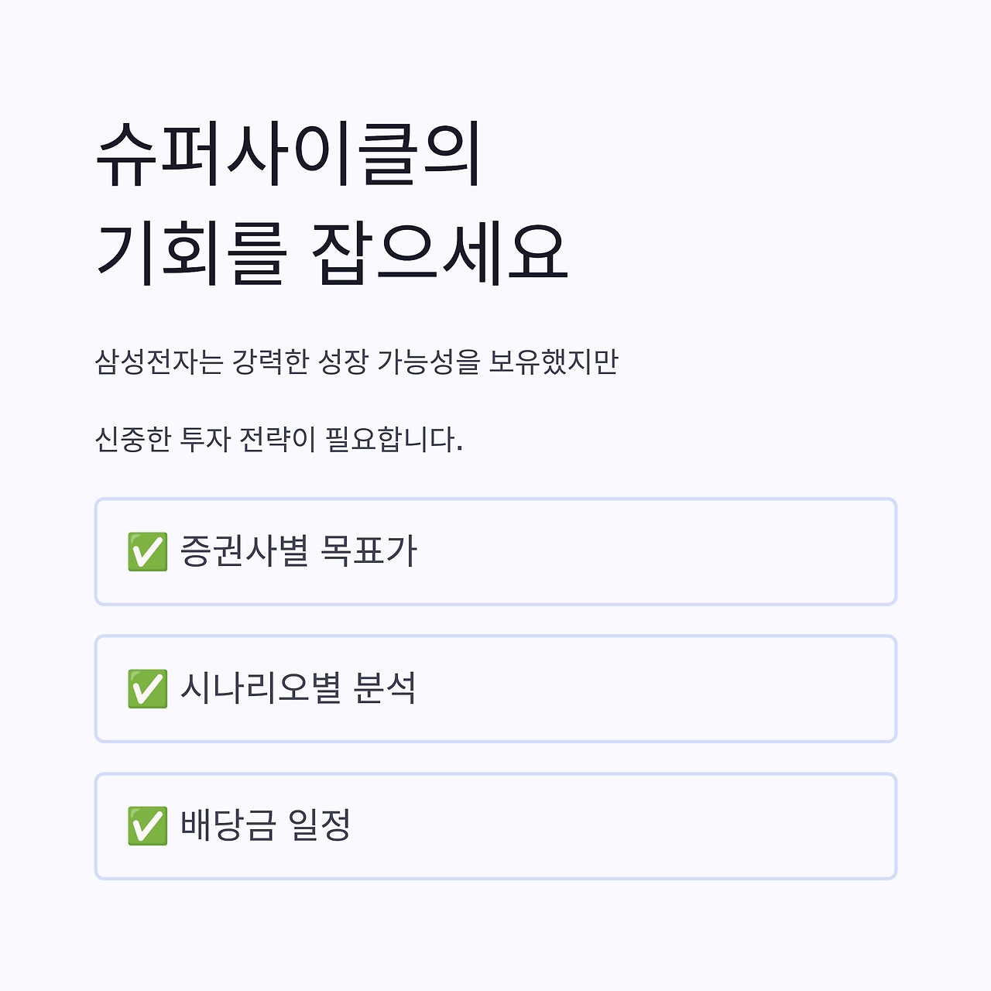This screenshot has height=991, width=991.
Task: Click the word 분석 in the second card
Action: pos(385,688)
